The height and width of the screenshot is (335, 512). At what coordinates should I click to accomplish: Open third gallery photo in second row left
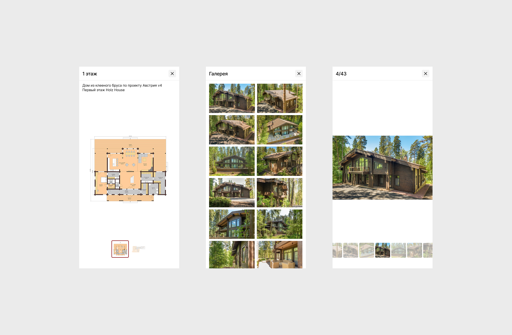(x=232, y=130)
